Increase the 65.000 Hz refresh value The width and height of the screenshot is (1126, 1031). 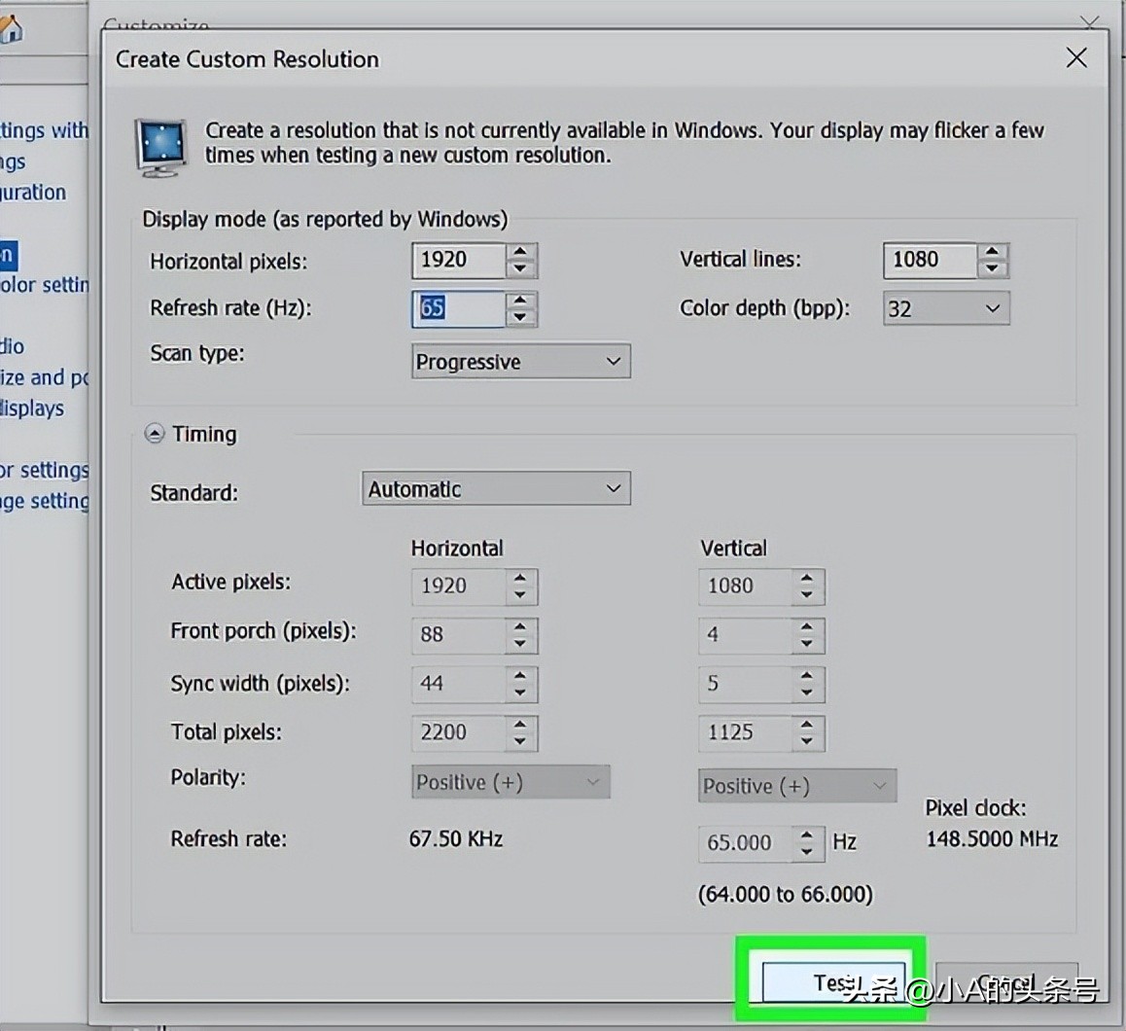[807, 835]
